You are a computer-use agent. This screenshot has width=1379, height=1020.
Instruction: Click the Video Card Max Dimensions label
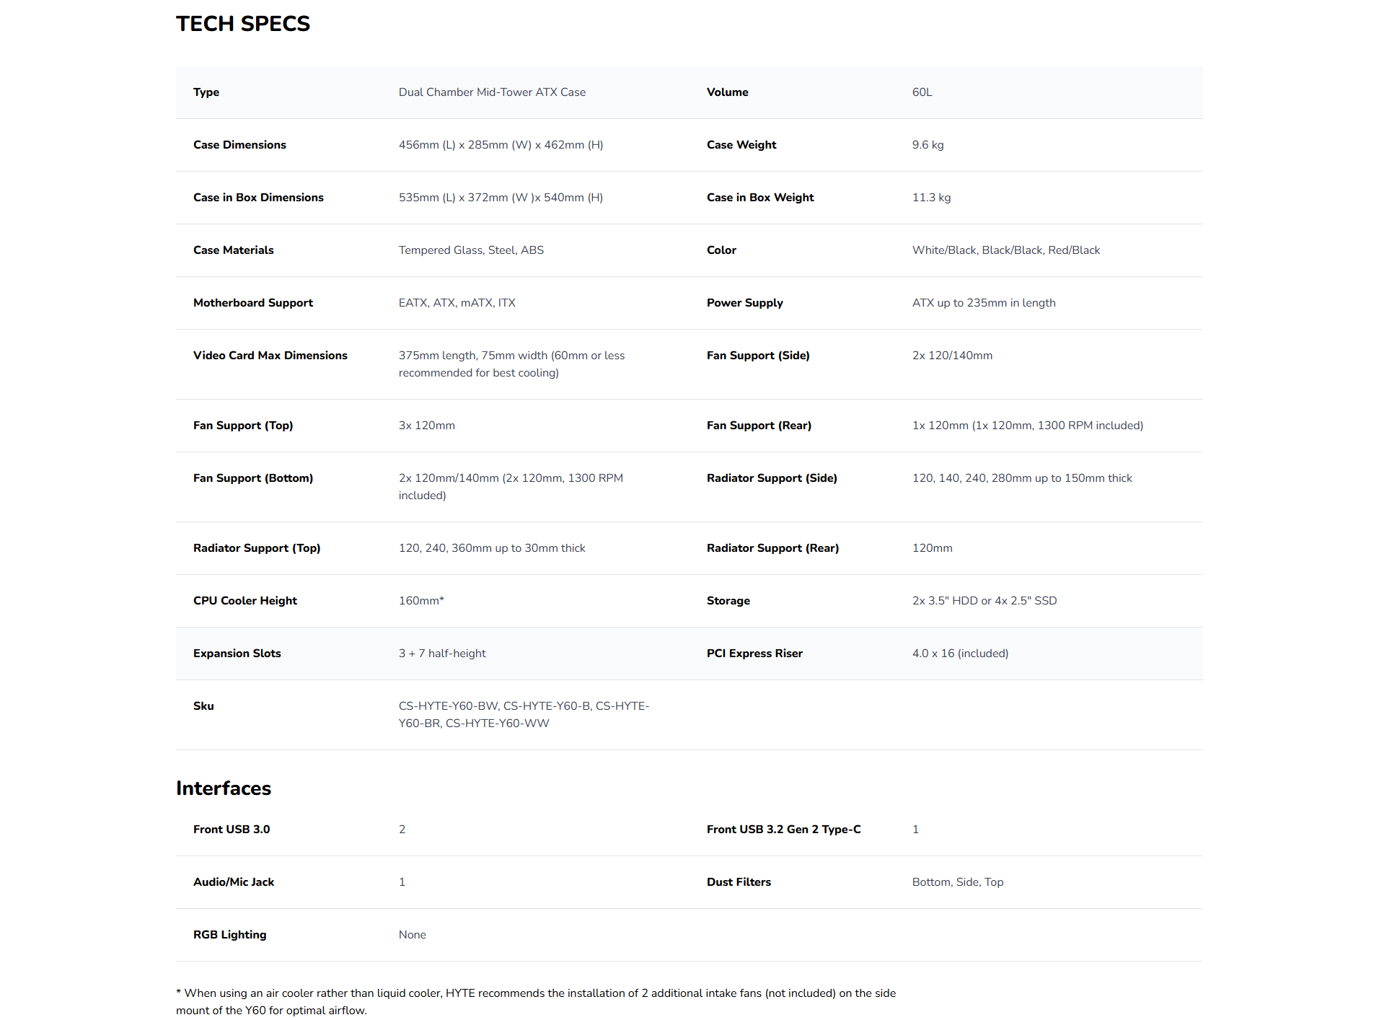tap(270, 356)
